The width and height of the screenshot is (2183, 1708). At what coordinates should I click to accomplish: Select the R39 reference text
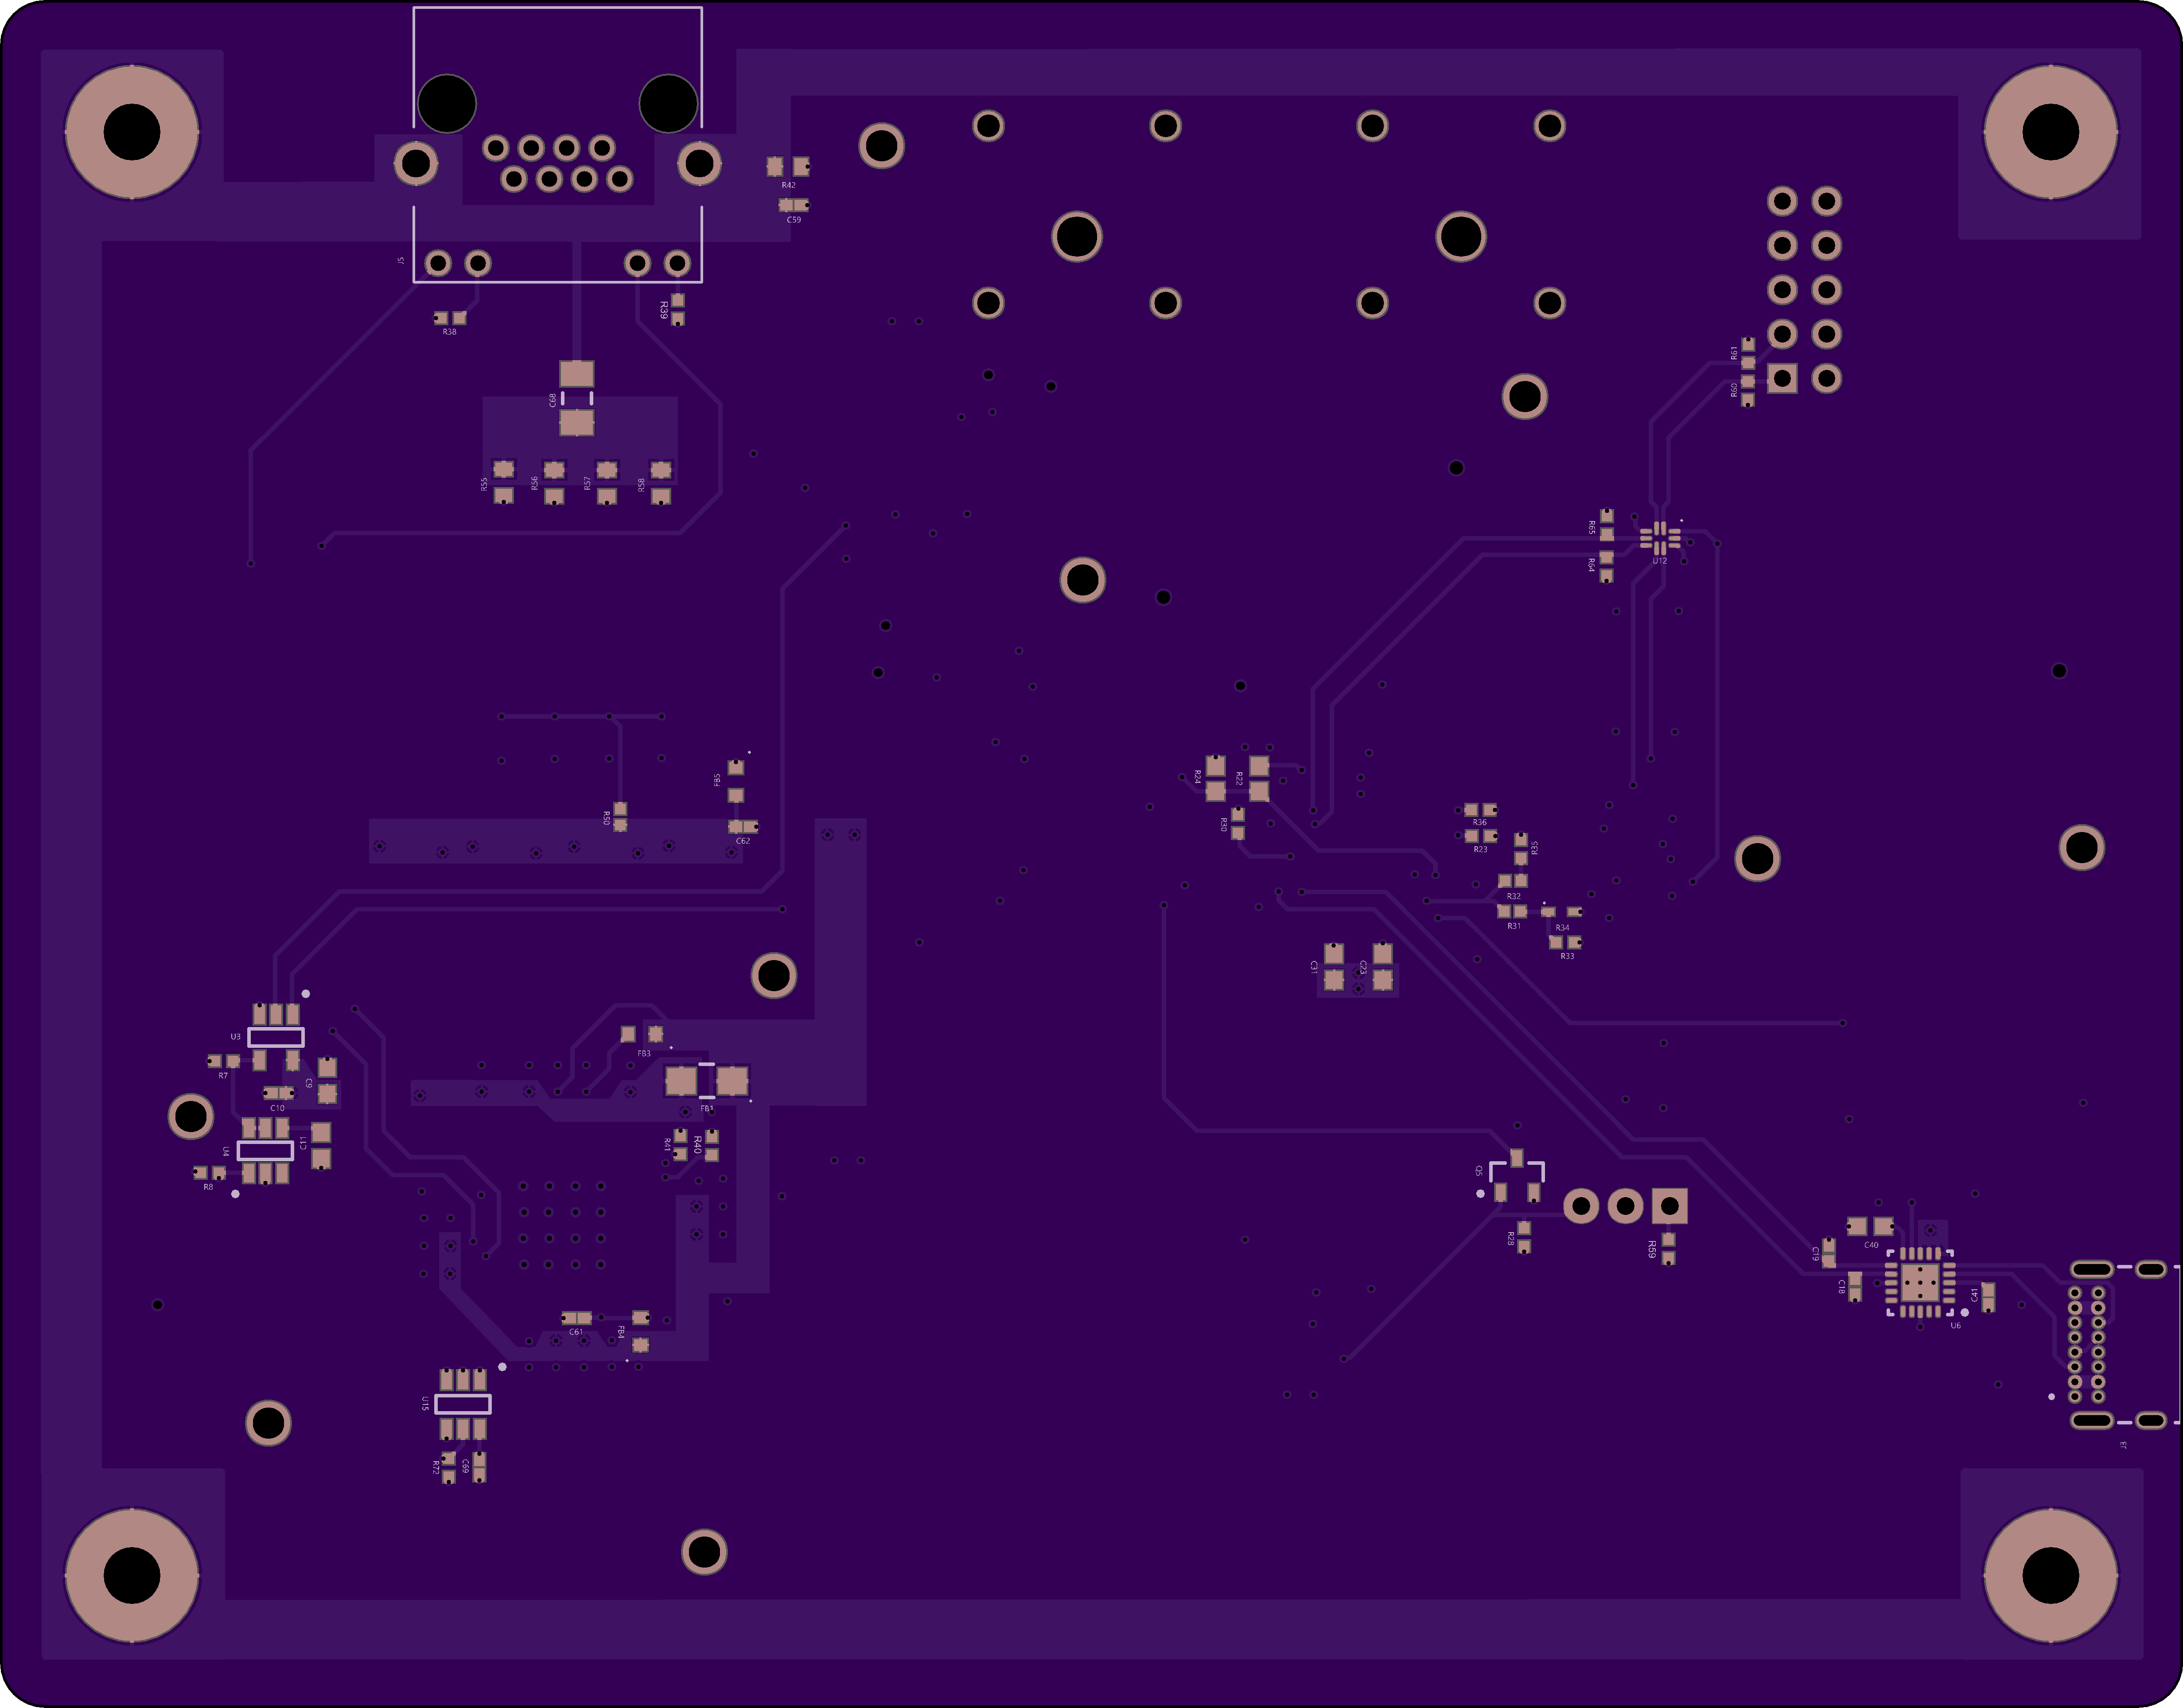[x=664, y=311]
